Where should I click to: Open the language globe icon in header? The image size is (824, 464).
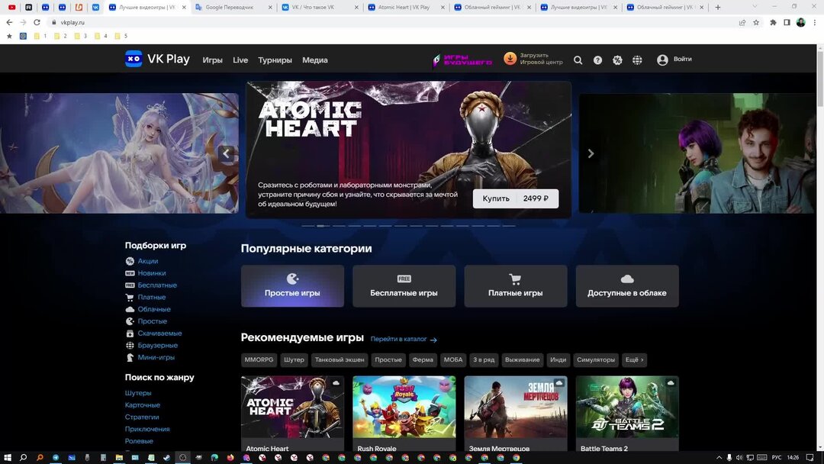[x=637, y=60]
